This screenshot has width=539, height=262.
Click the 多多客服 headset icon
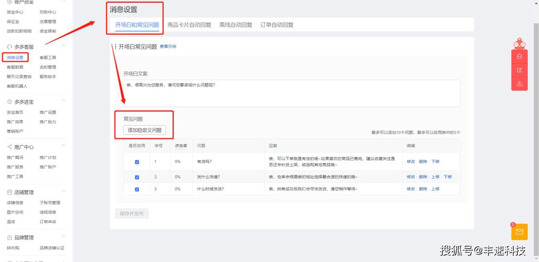9,47
